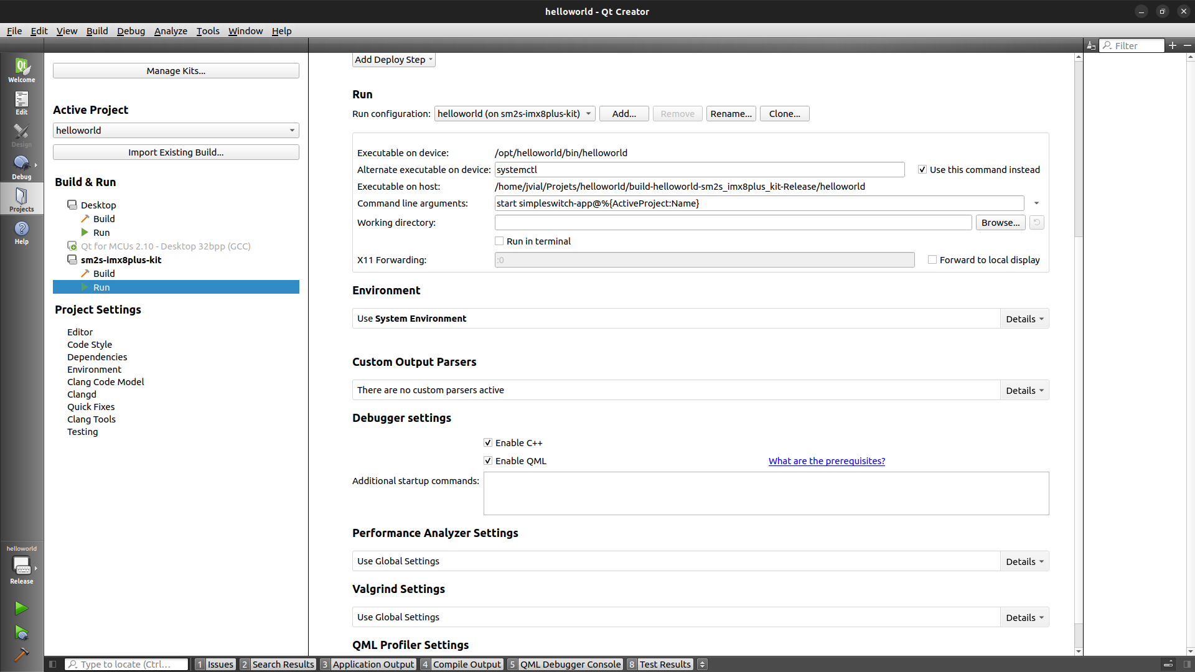Screen dimensions: 1195x672
Task: Open the Analyze menu
Action: tap(171, 31)
